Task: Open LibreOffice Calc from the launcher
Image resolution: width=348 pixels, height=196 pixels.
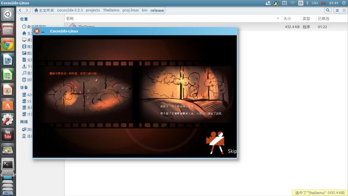Action: [7, 74]
